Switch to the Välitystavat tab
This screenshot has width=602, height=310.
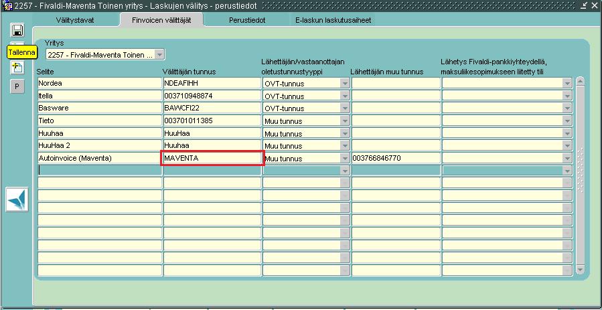pyautogui.click(x=75, y=20)
